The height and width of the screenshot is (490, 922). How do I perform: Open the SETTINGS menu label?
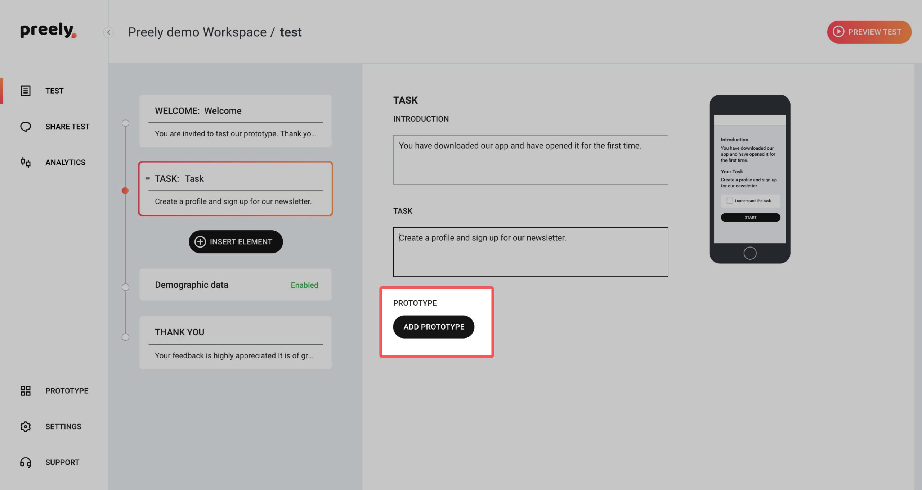(x=63, y=427)
